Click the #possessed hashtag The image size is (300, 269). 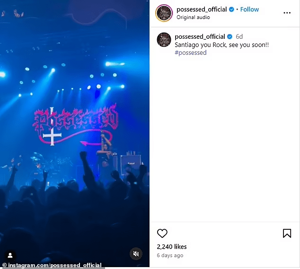pyautogui.click(x=191, y=52)
